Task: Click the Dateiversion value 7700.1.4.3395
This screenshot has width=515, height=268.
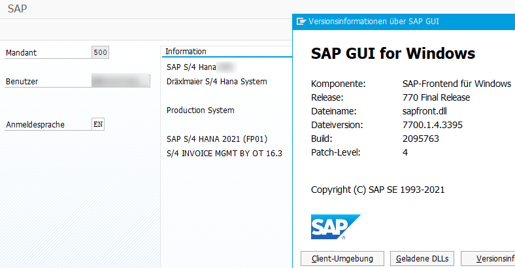Action: pos(432,124)
